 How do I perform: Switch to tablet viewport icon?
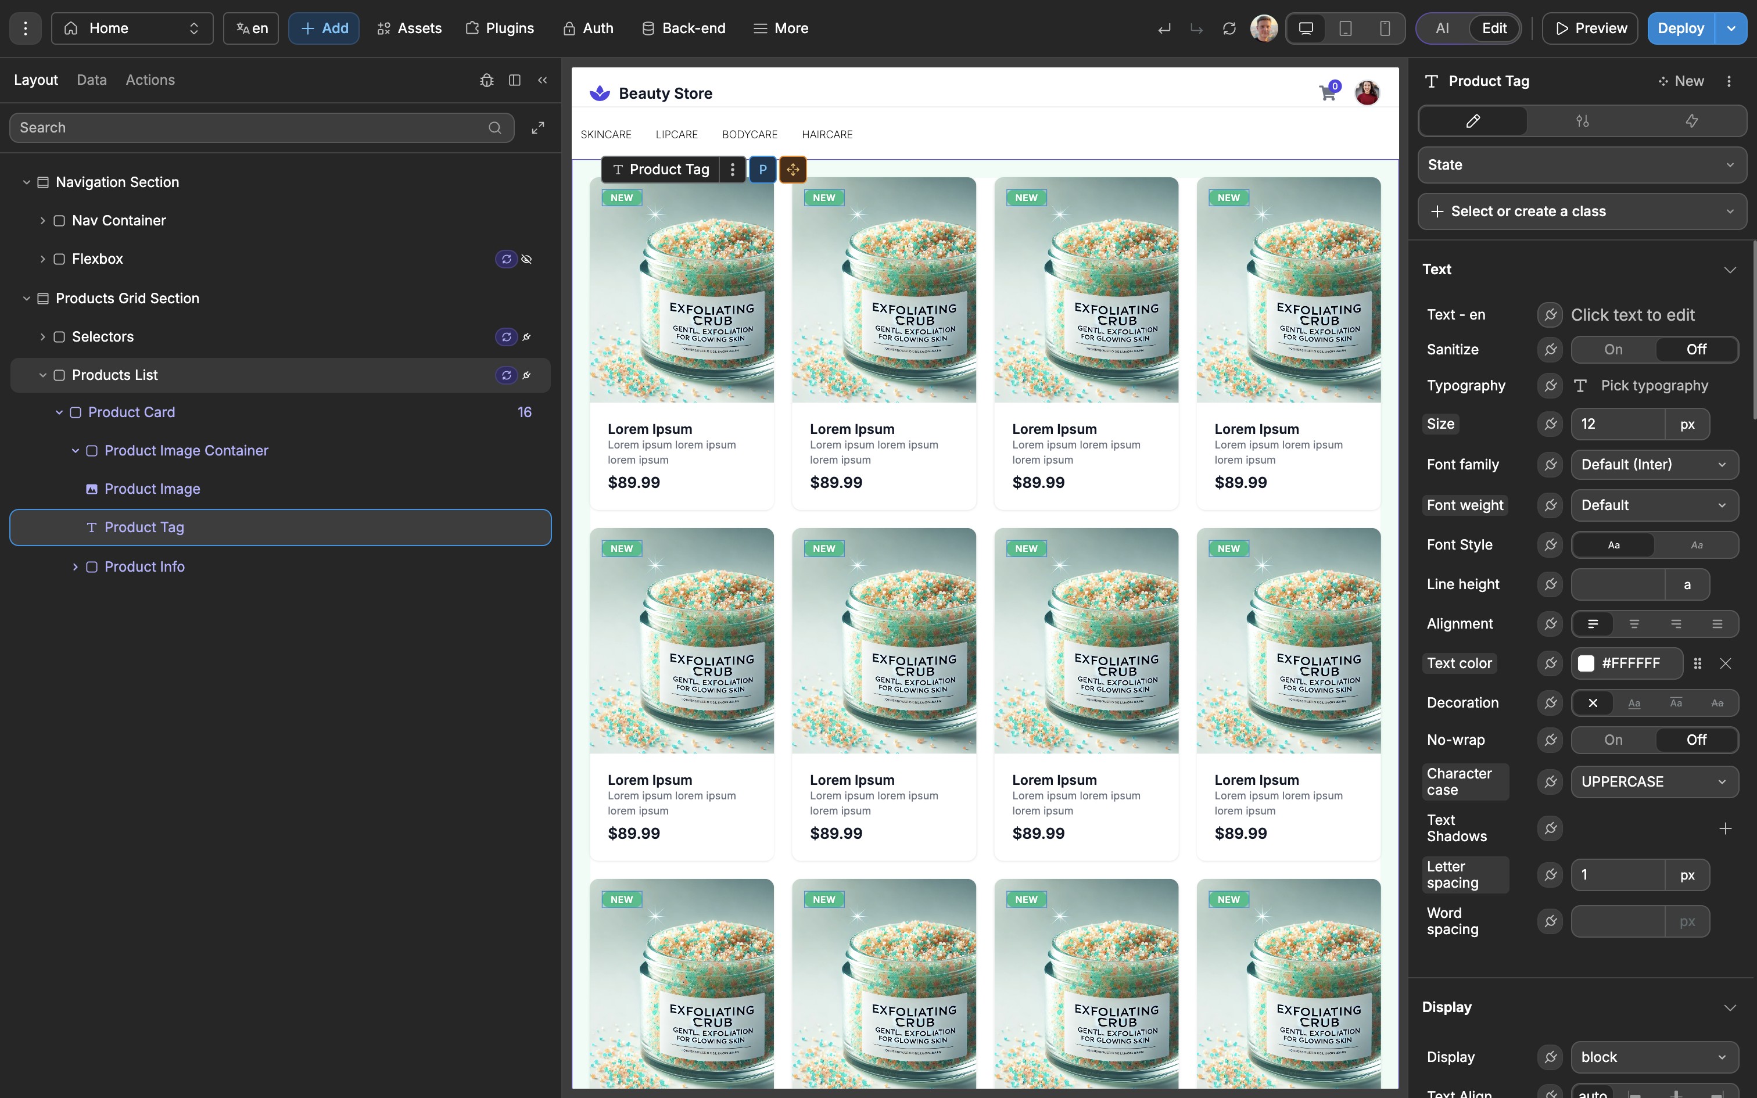[1345, 28]
